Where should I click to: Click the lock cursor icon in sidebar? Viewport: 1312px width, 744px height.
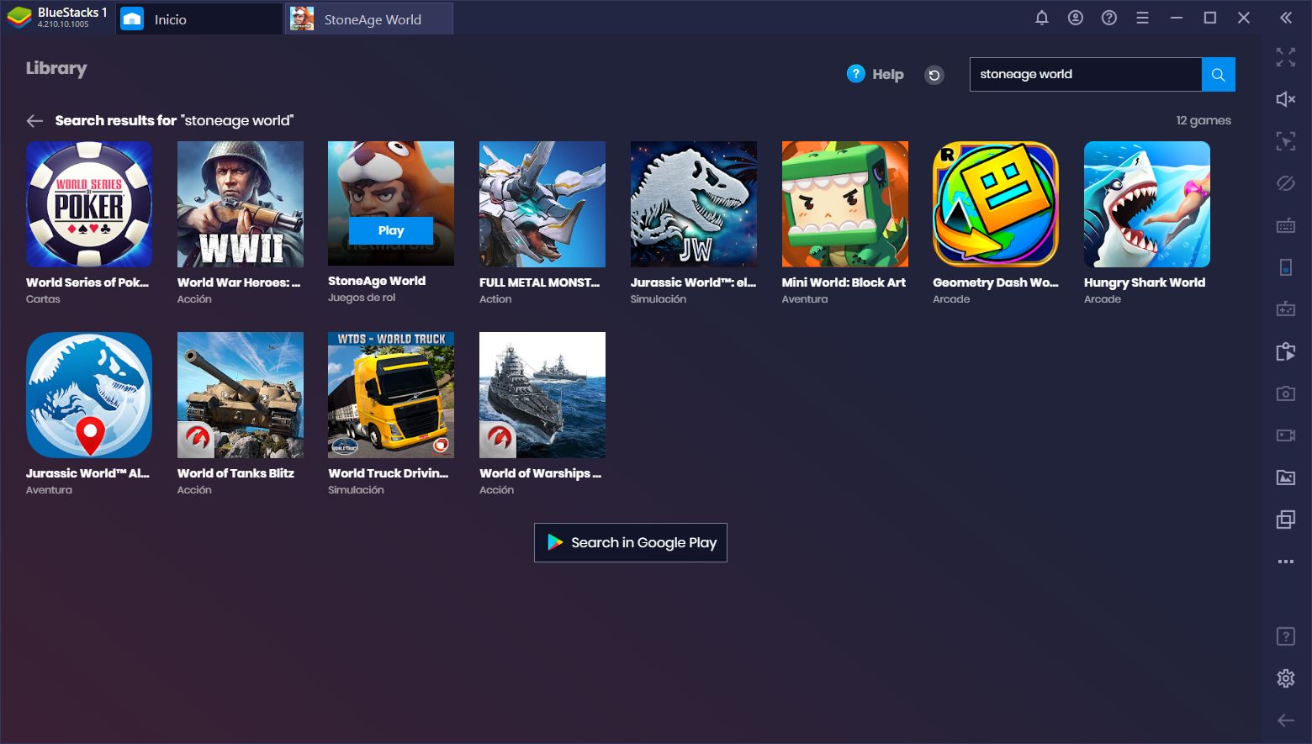pyautogui.click(x=1286, y=141)
